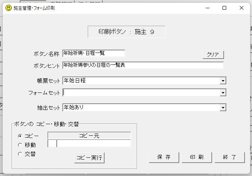
Task: Open the 帳票セット dropdown arrow
Action: tap(223, 81)
